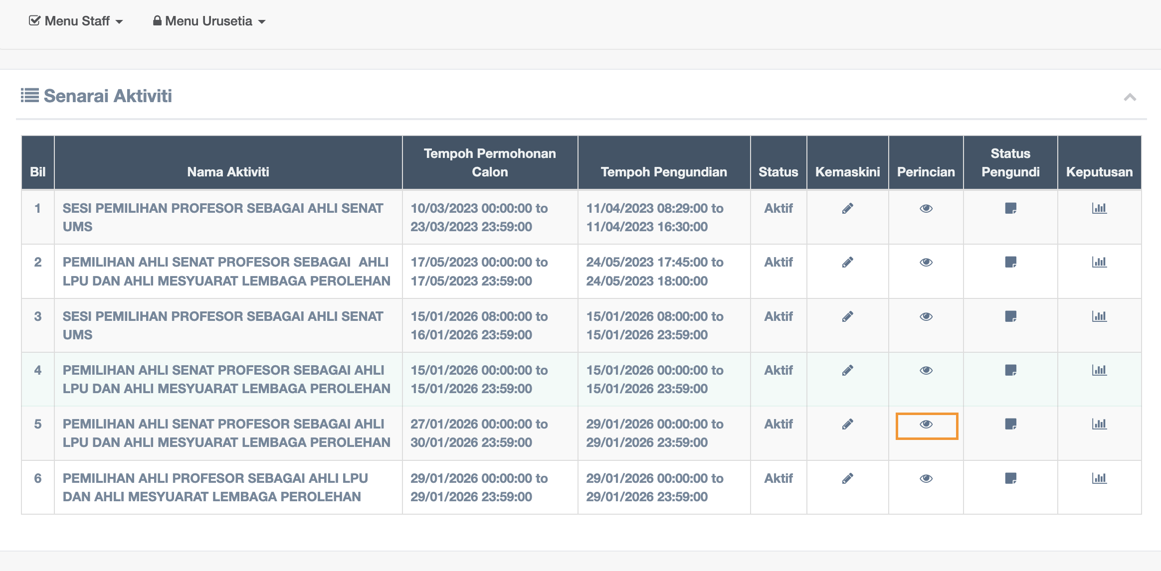The width and height of the screenshot is (1161, 571).
Task: Click the pencil edit icon in row 1
Action: click(x=847, y=208)
